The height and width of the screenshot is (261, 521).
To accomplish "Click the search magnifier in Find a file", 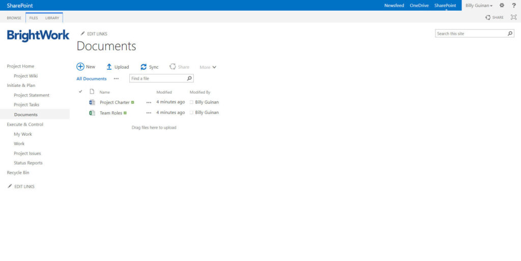I will coord(189,78).
